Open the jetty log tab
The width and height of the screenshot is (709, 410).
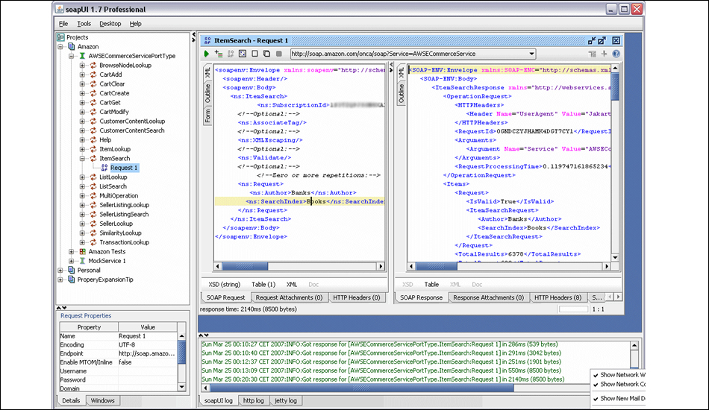(286, 400)
